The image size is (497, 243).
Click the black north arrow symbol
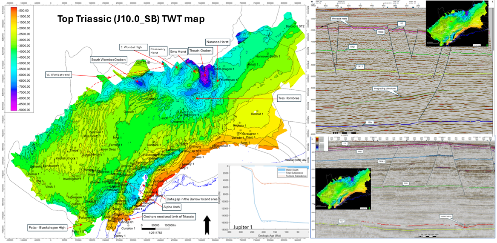point(207,225)
